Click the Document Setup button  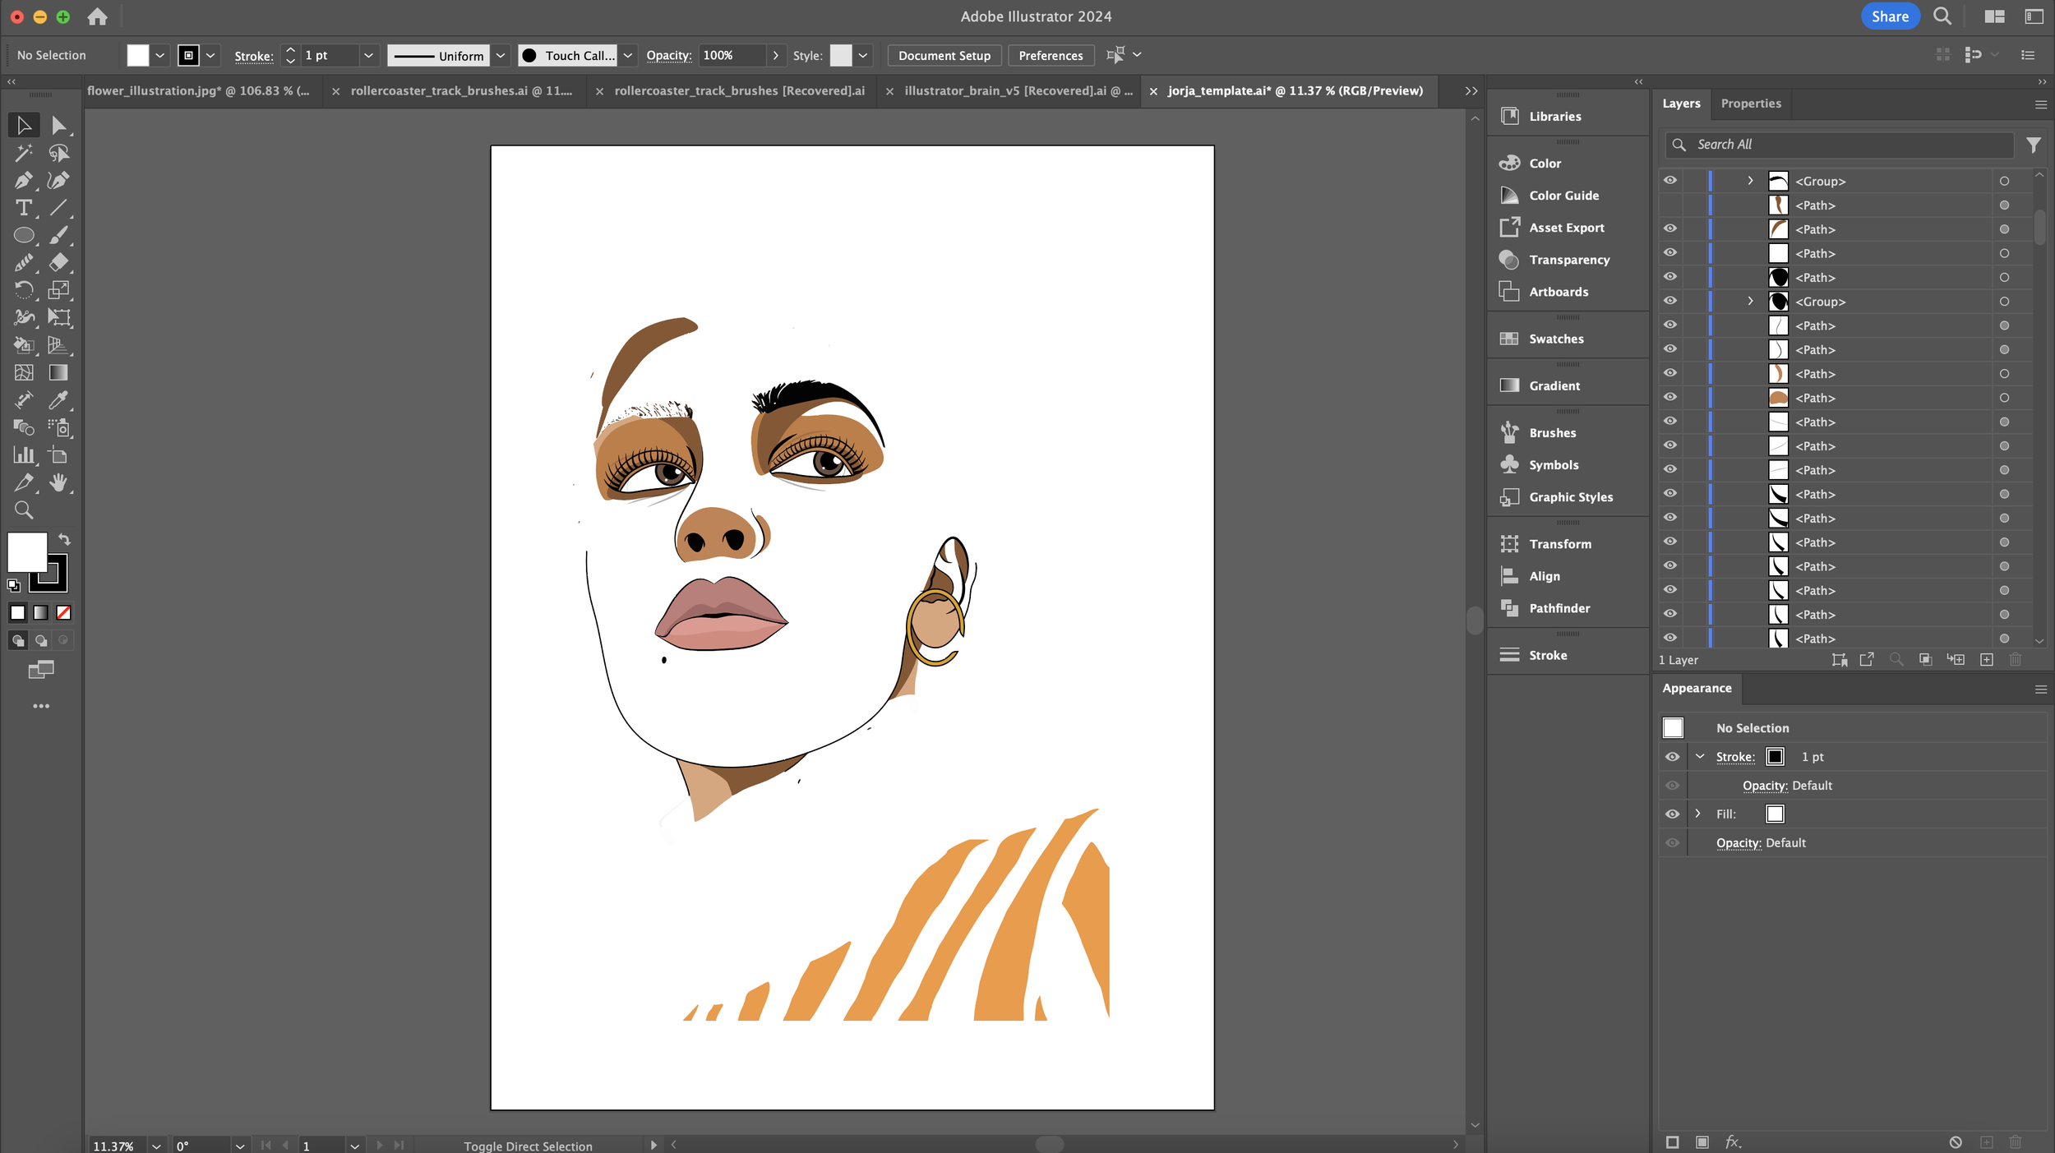coord(944,55)
